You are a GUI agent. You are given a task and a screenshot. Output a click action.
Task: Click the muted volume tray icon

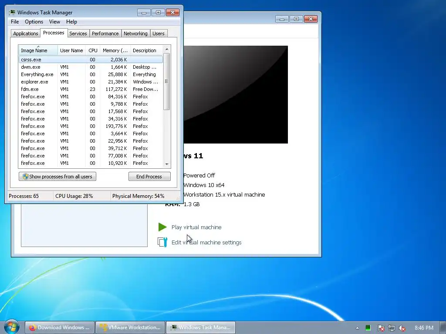click(402, 328)
